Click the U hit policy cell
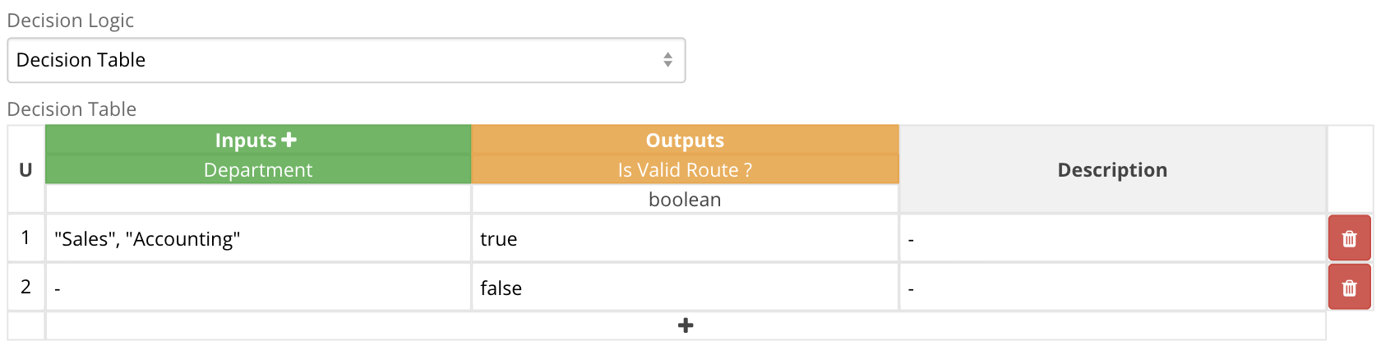1381x355 pixels. tap(25, 169)
